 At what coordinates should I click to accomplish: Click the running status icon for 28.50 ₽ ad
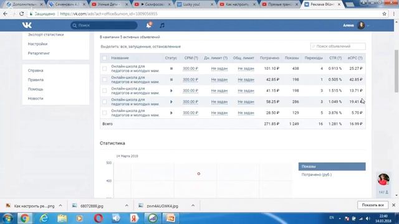click(171, 113)
